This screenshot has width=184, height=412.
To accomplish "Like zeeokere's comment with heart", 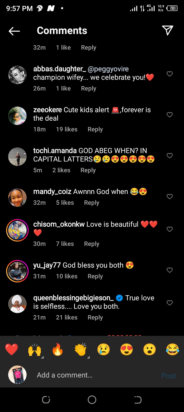I will 170,115.
